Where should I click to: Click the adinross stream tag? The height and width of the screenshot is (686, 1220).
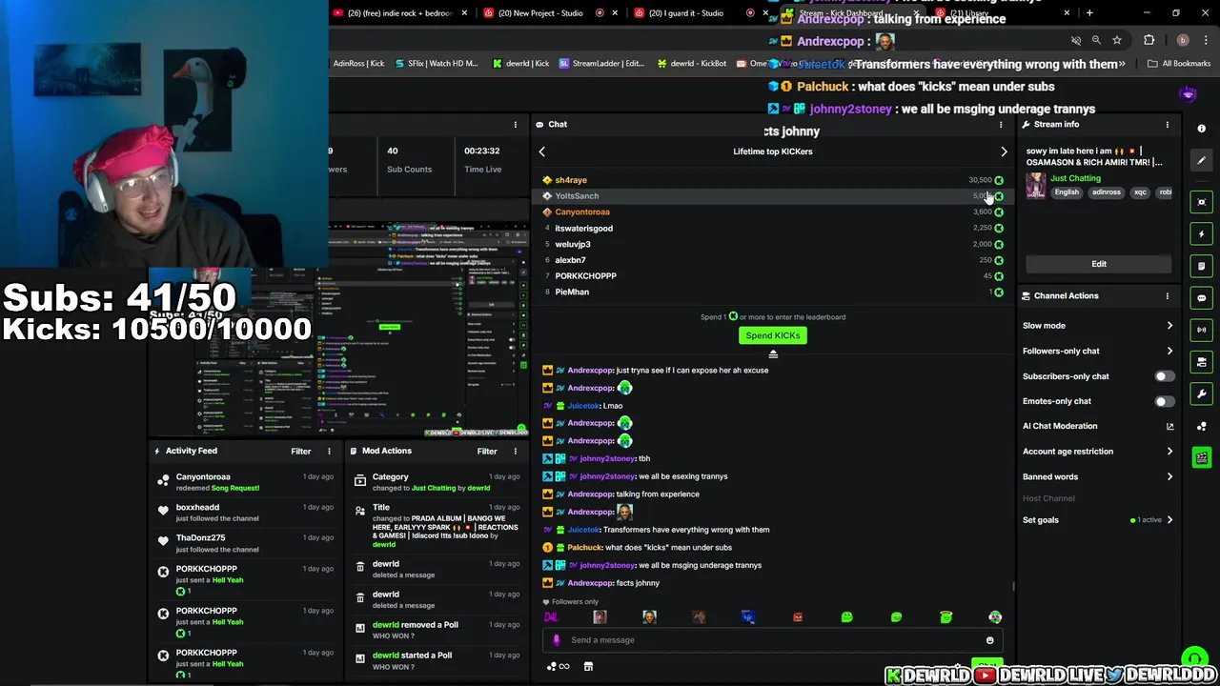click(x=1107, y=192)
